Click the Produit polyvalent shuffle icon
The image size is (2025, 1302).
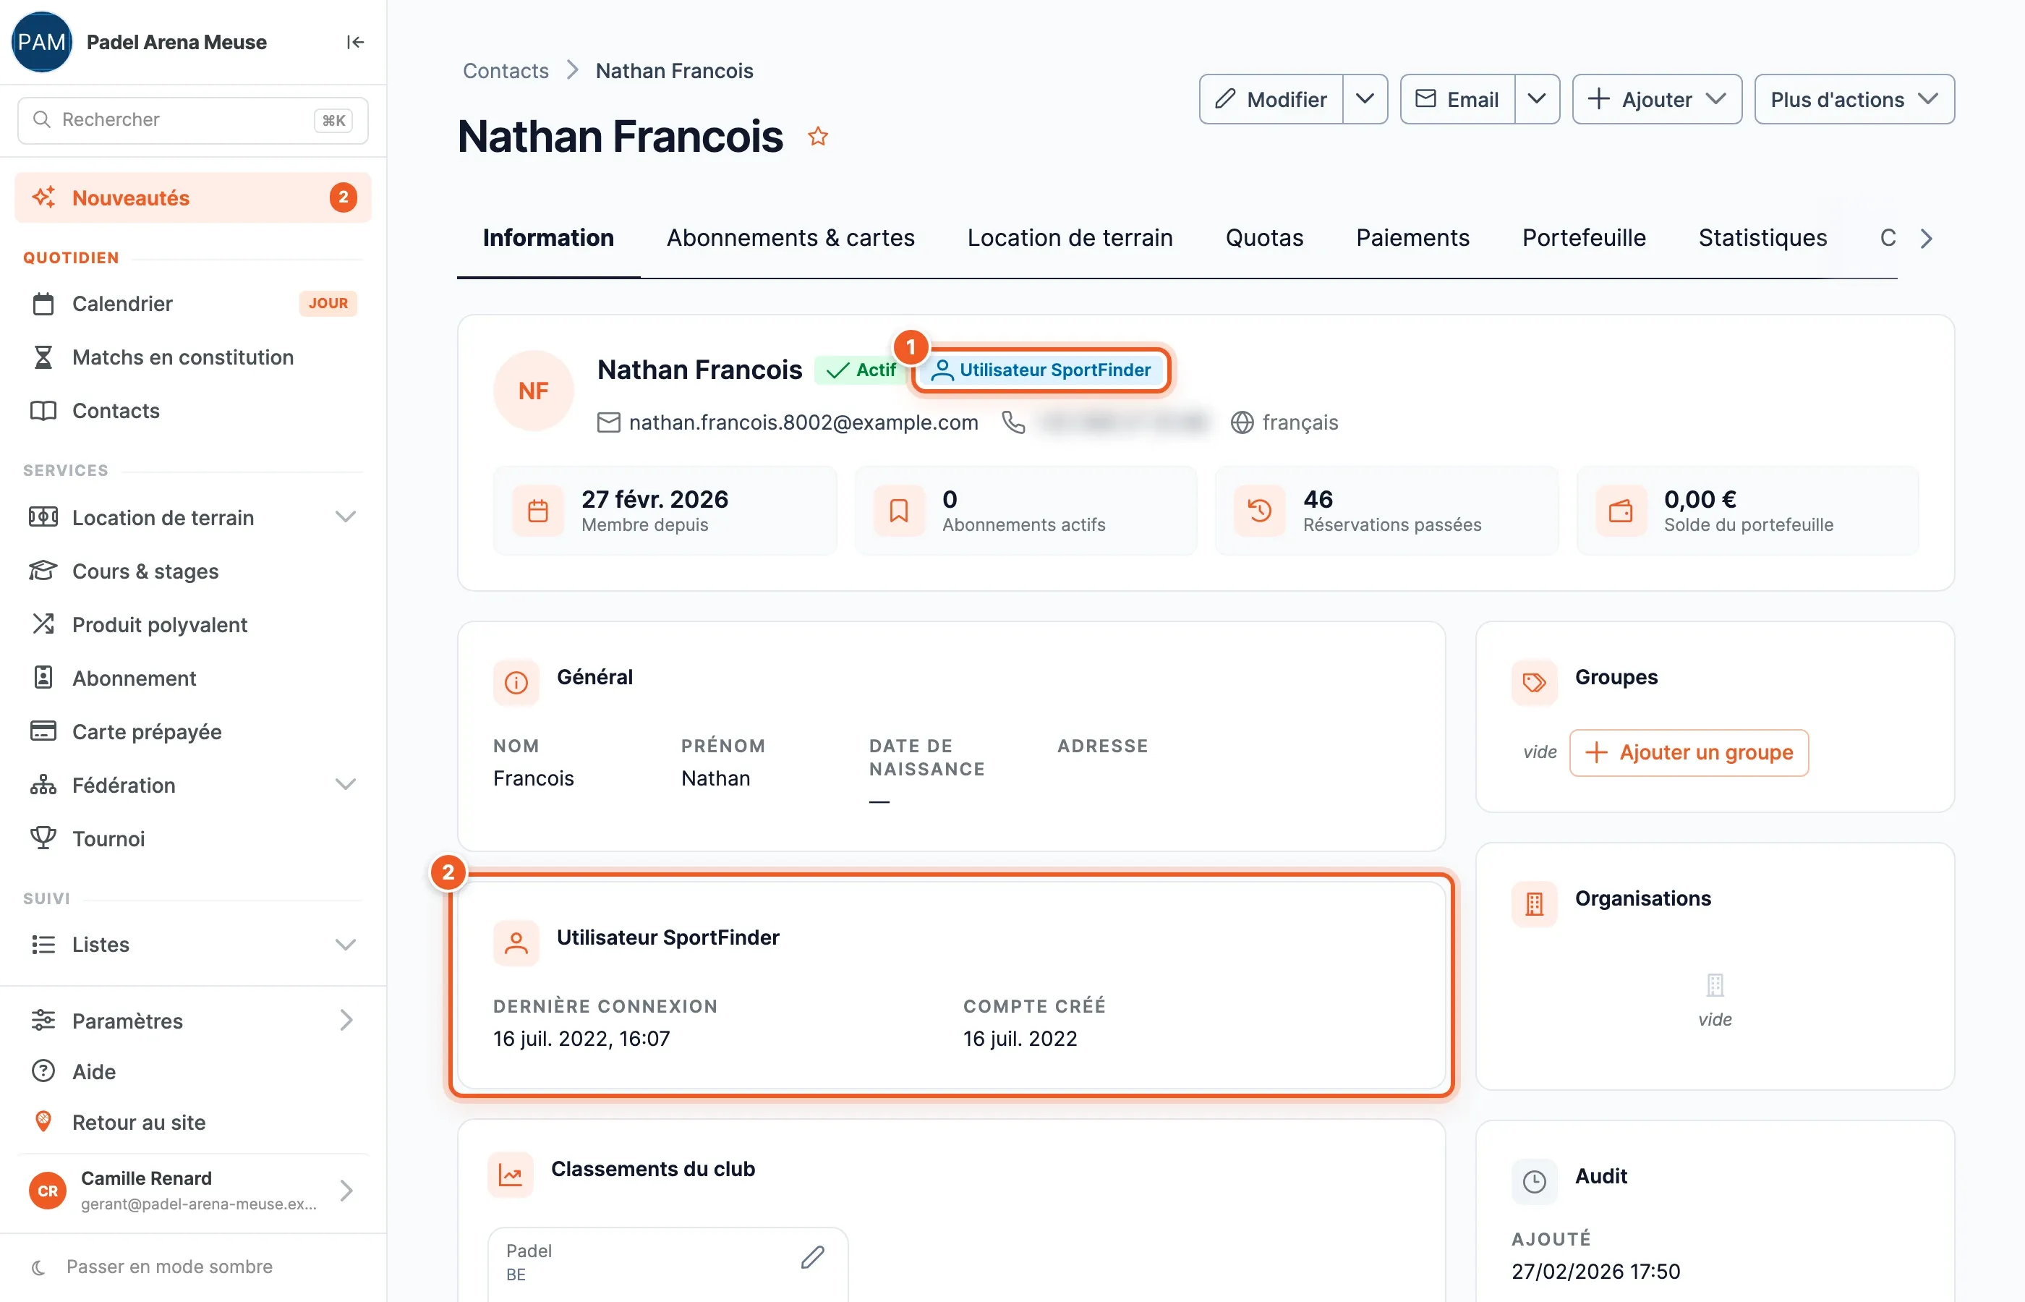43,624
